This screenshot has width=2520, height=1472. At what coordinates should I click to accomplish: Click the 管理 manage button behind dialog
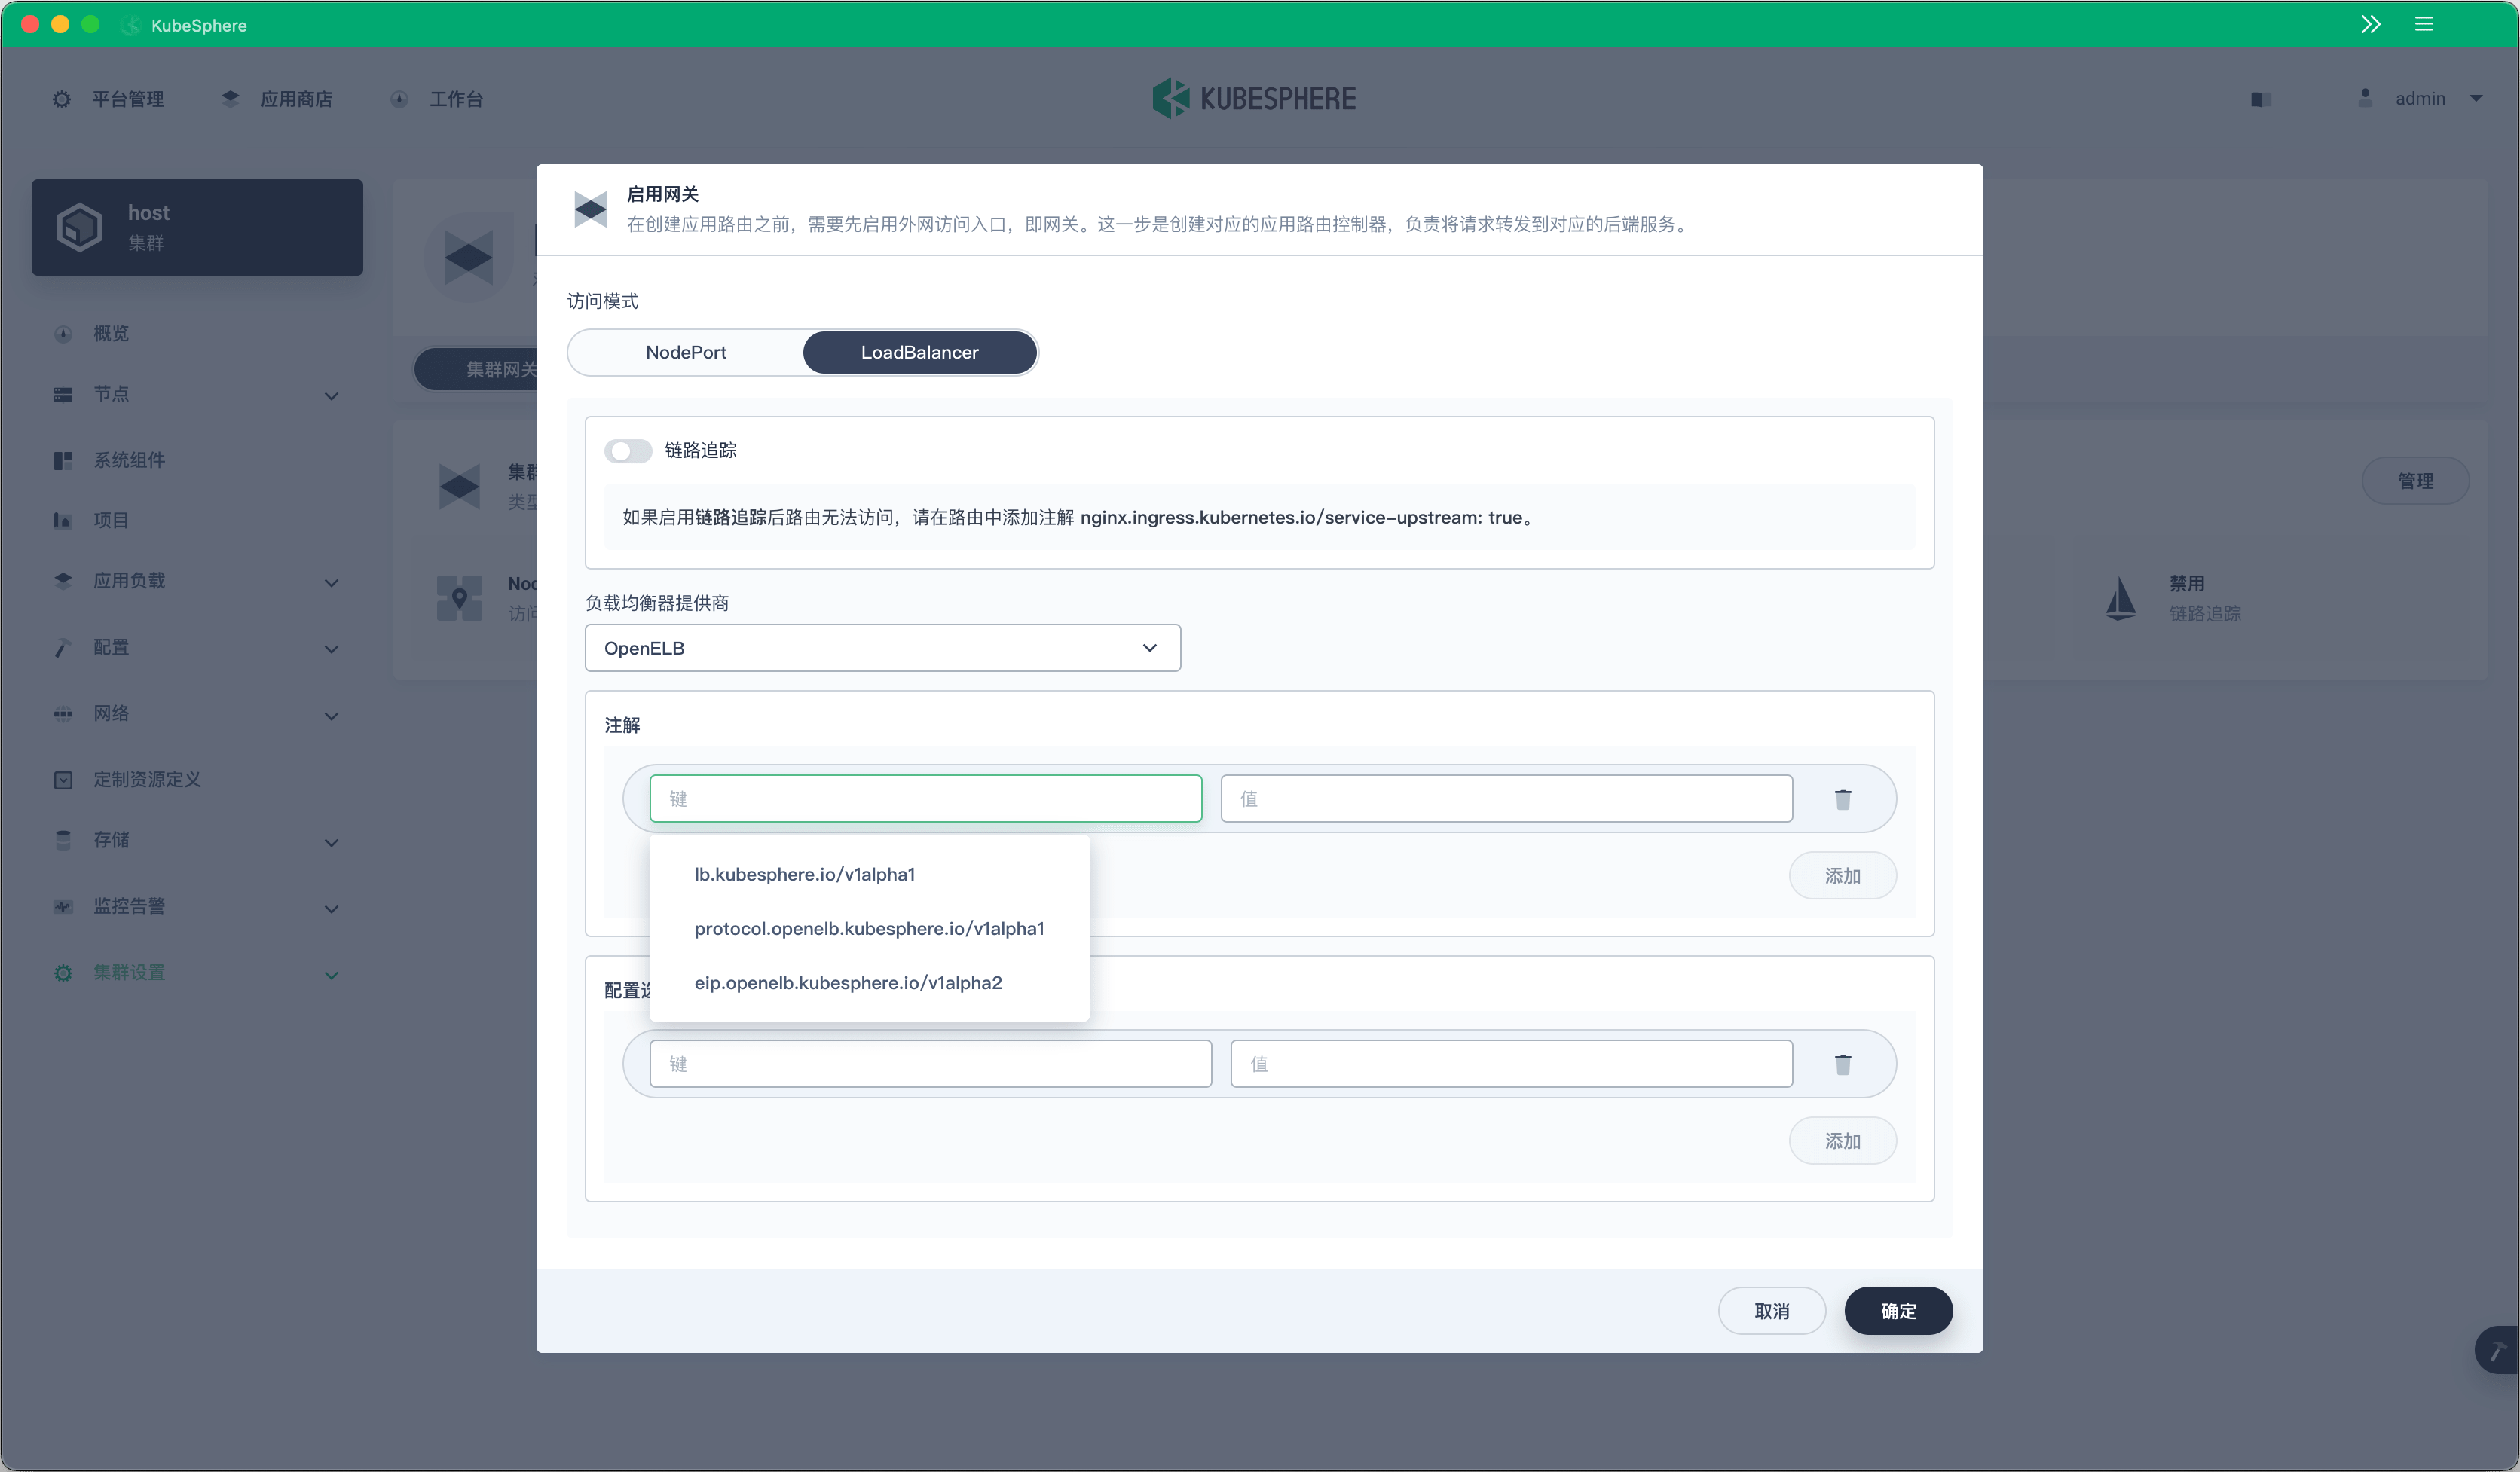(x=2416, y=481)
